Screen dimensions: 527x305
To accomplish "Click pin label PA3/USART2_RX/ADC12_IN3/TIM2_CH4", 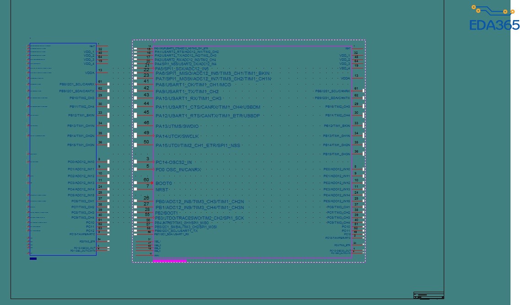I will (185, 60).
